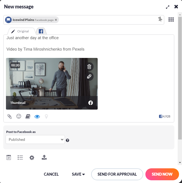Screen dimensions: 182x183
Task: Close the New message dialog
Action: point(176,7)
